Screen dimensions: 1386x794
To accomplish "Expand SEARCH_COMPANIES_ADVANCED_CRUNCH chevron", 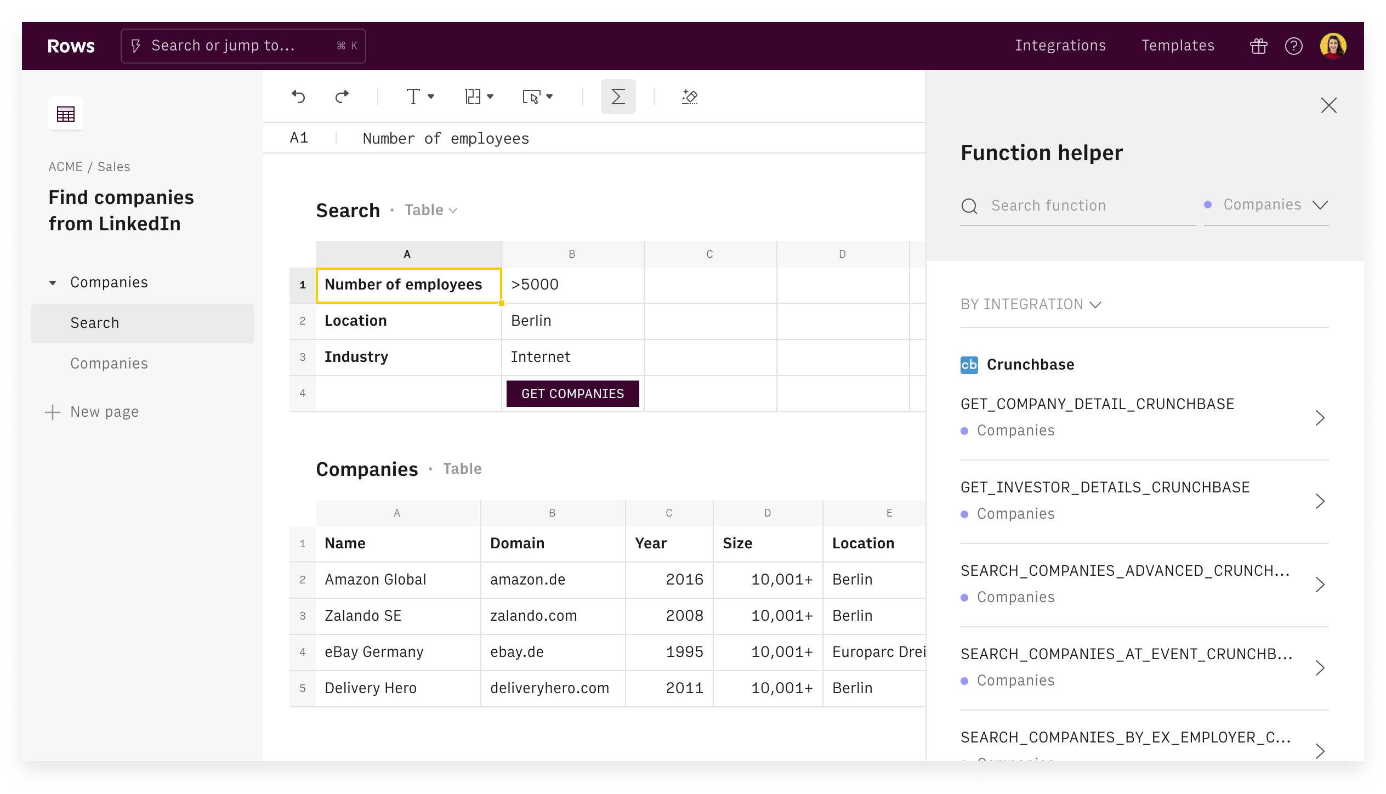I will pos(1320,585).
